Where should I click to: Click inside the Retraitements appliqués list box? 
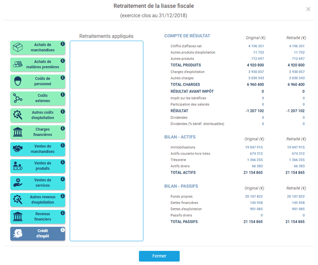pos(106,141)
